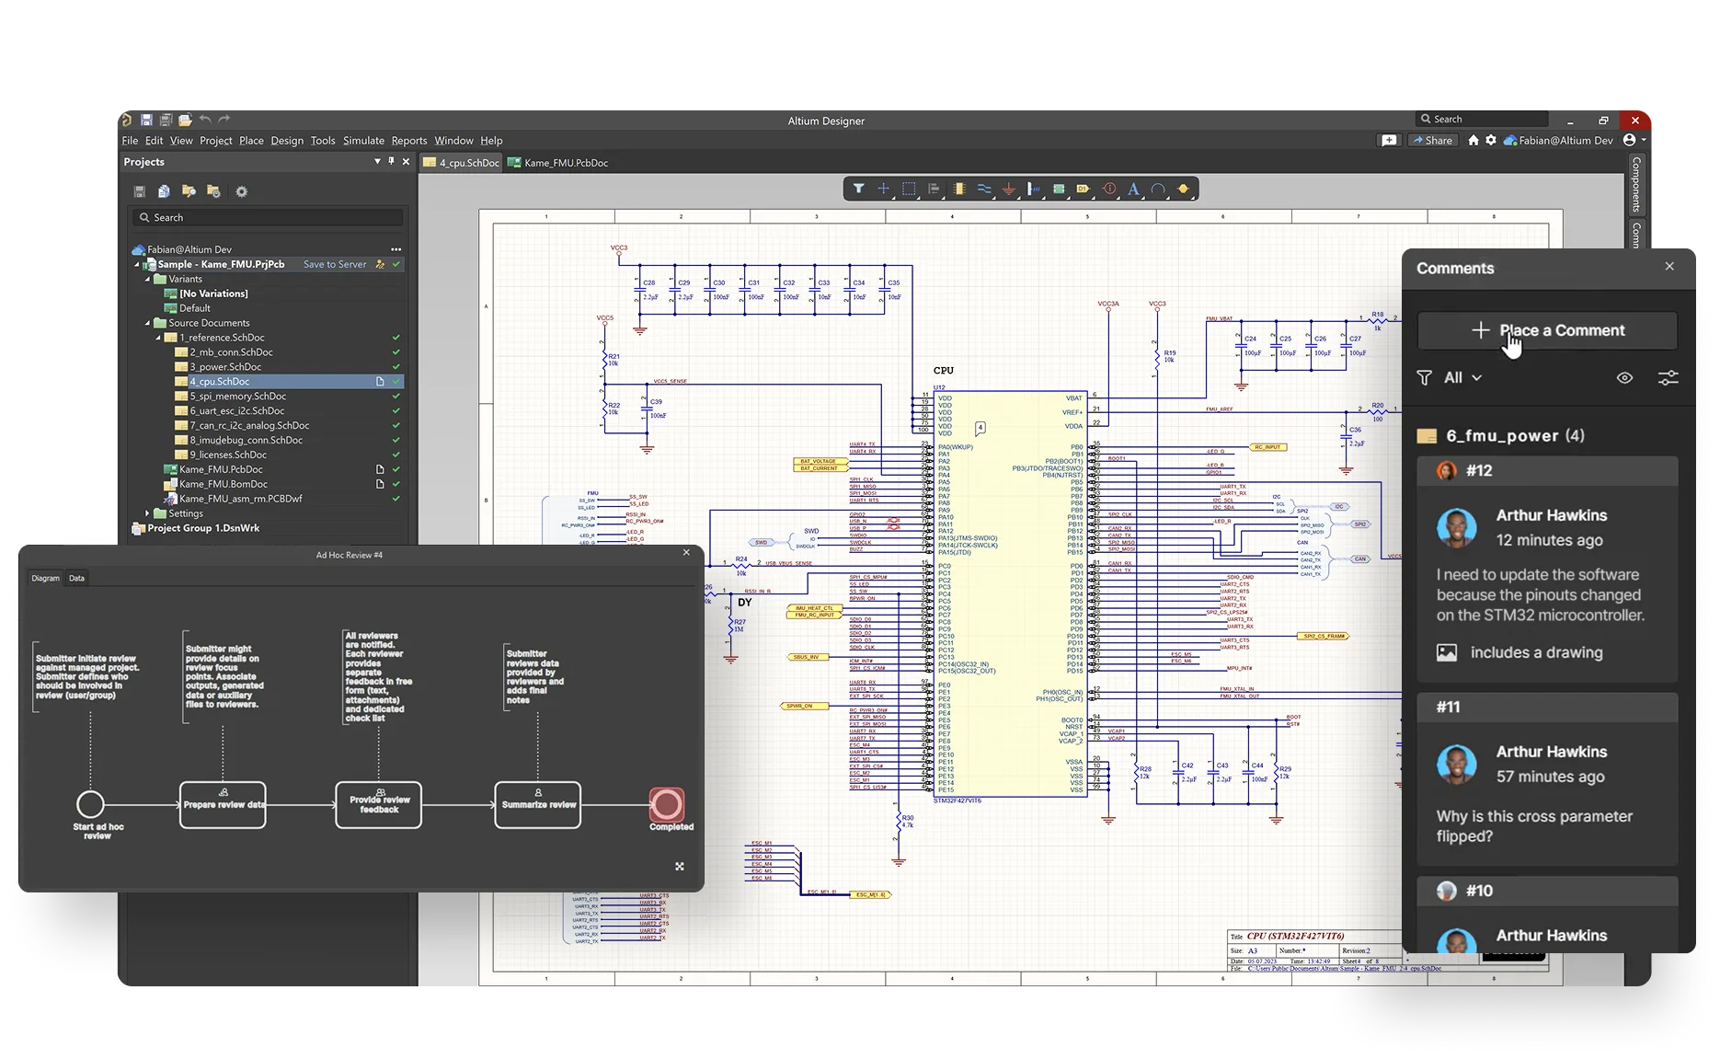Open the vertical Components side panel tab

click(x=1636, y=185)
